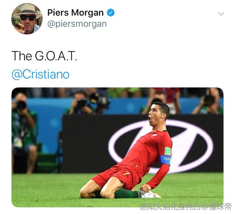Select the tweet text The G.O.A.T.
Screen dimensions: 235x214
44,56
